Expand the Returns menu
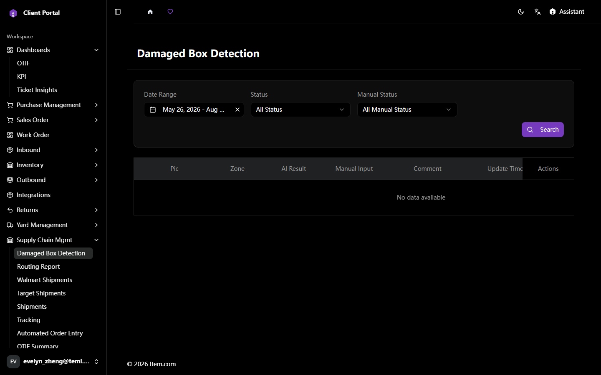Image resolution: width=601 pixels, height=375 pixels. pyautogui.click(x=53, y=210)
